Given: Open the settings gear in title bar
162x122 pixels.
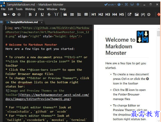Looking at the screenshot, I should [x=138, y=4].
